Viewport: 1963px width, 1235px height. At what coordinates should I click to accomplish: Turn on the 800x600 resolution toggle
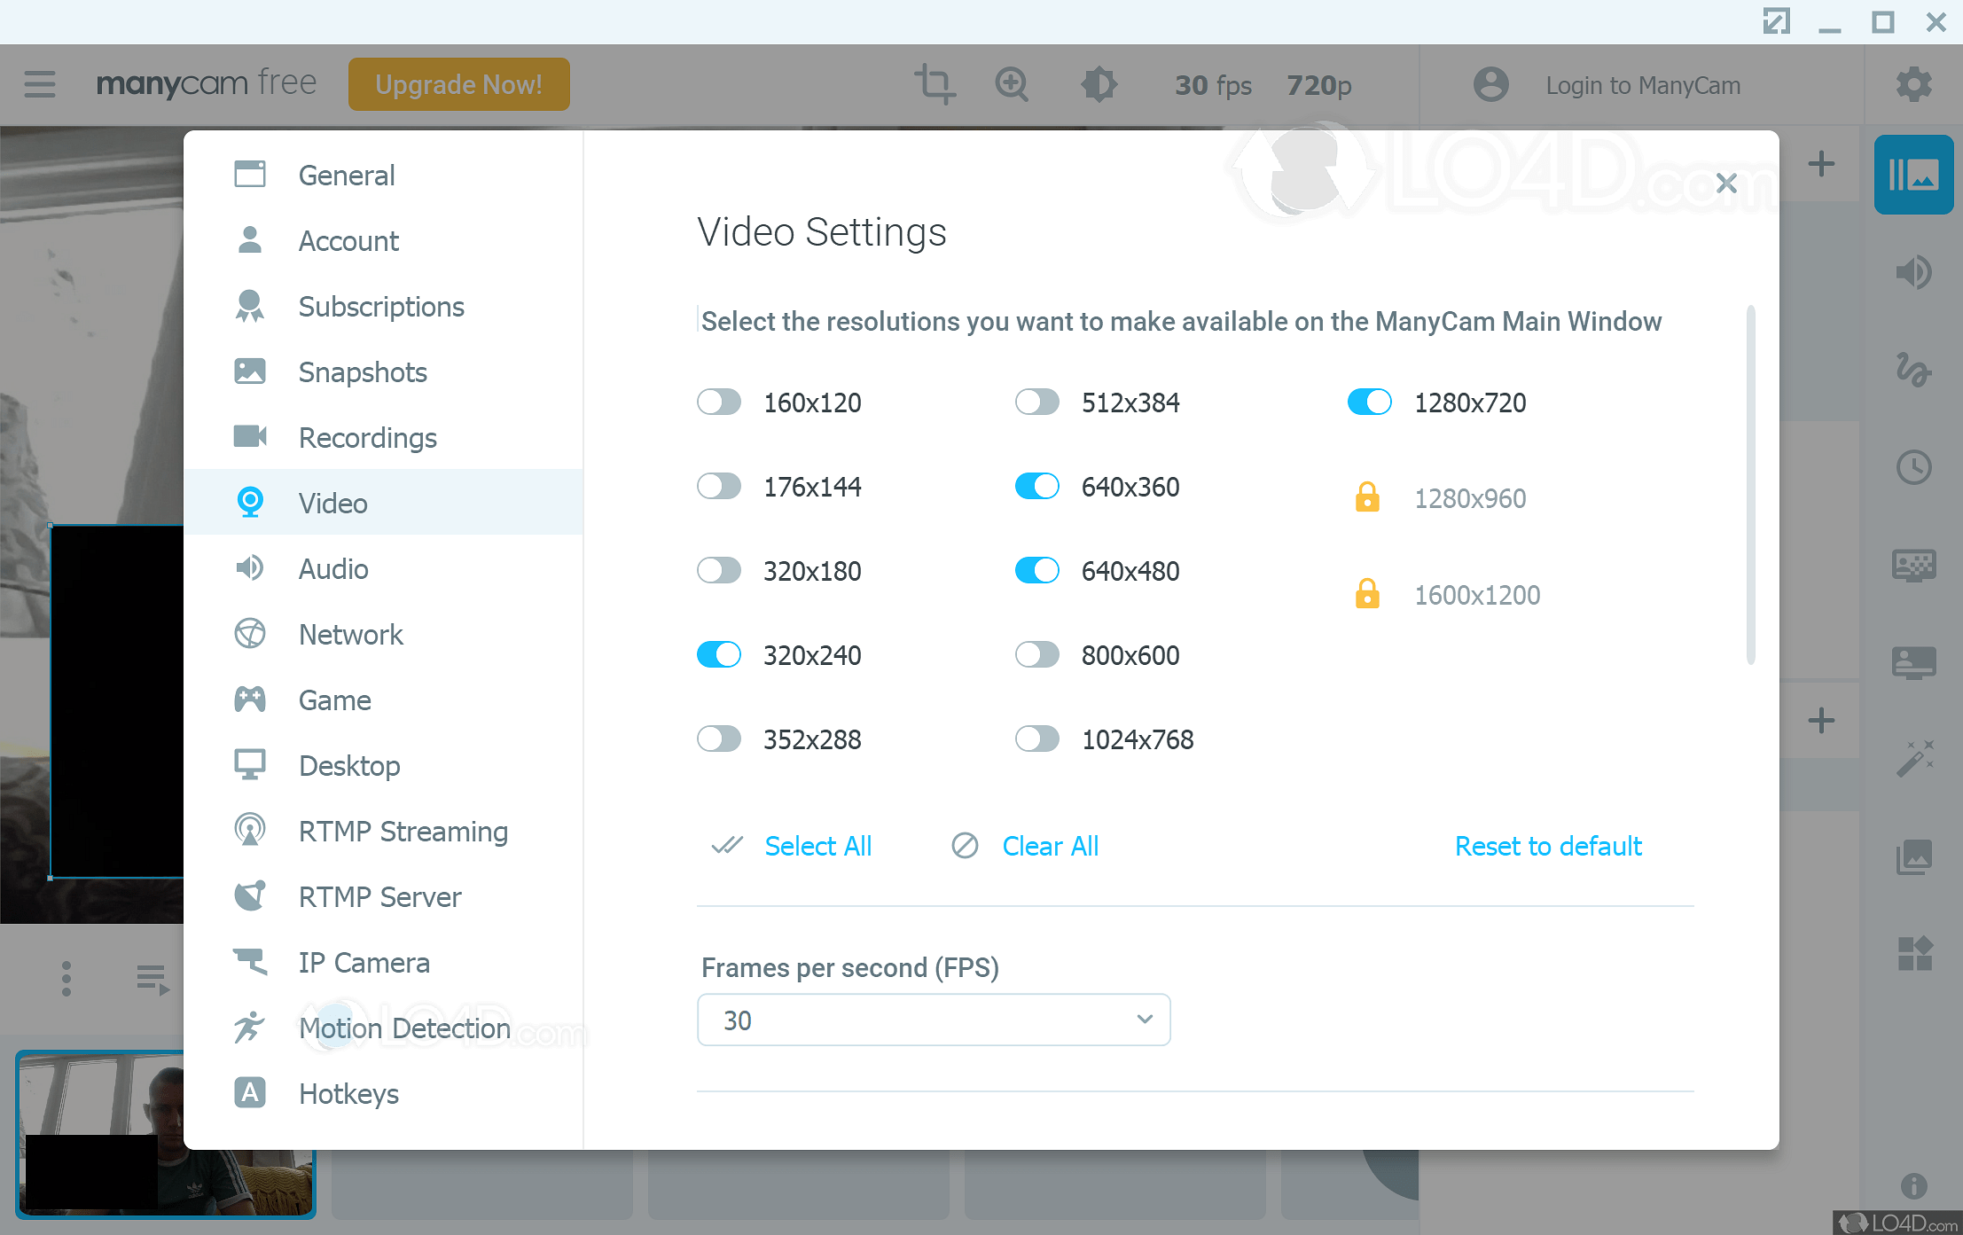point(1036,655)
